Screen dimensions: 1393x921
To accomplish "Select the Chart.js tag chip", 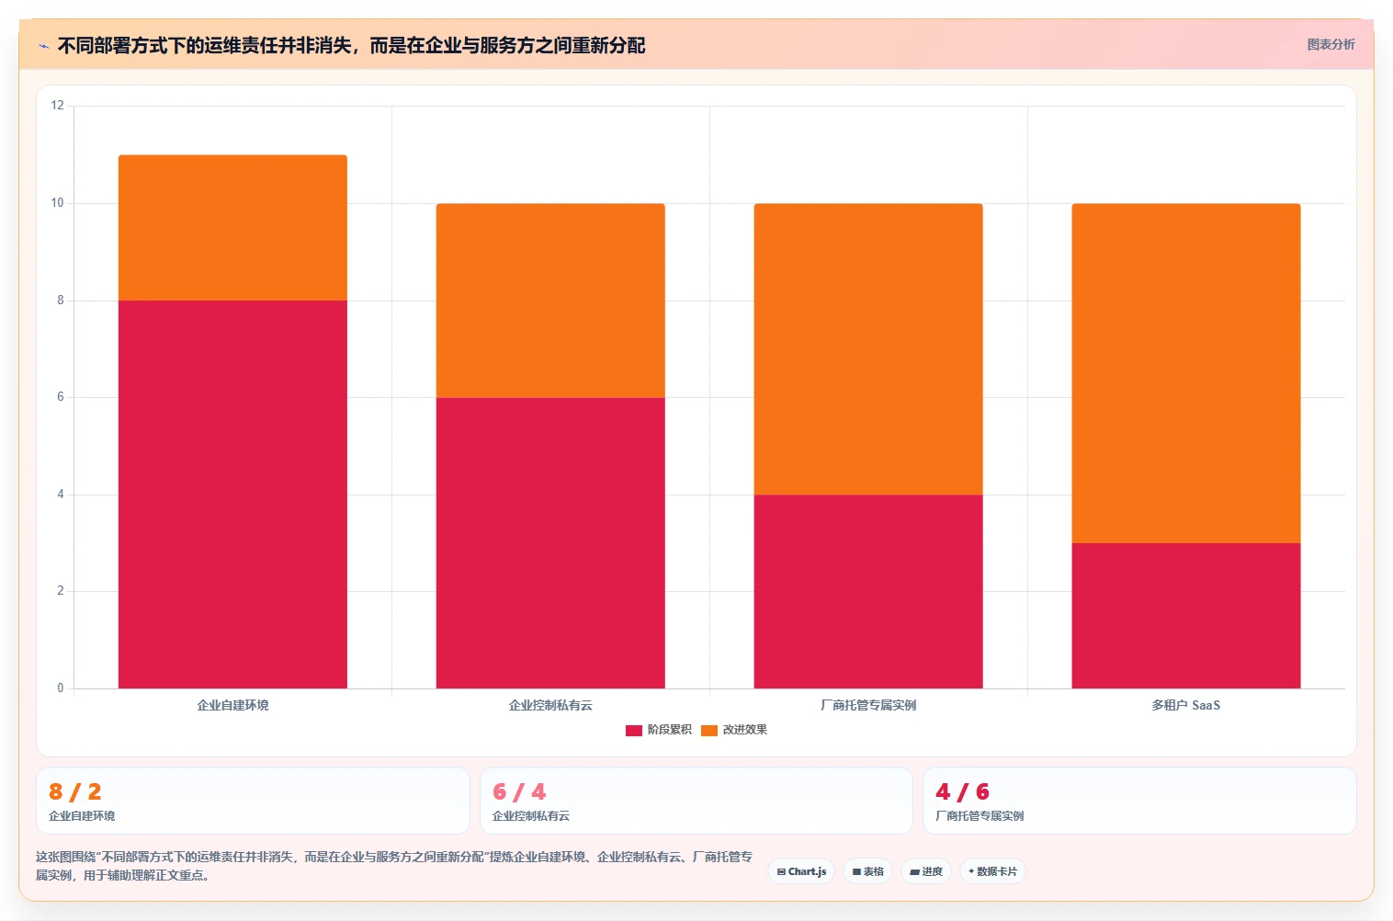I will [x=801, y=871].
